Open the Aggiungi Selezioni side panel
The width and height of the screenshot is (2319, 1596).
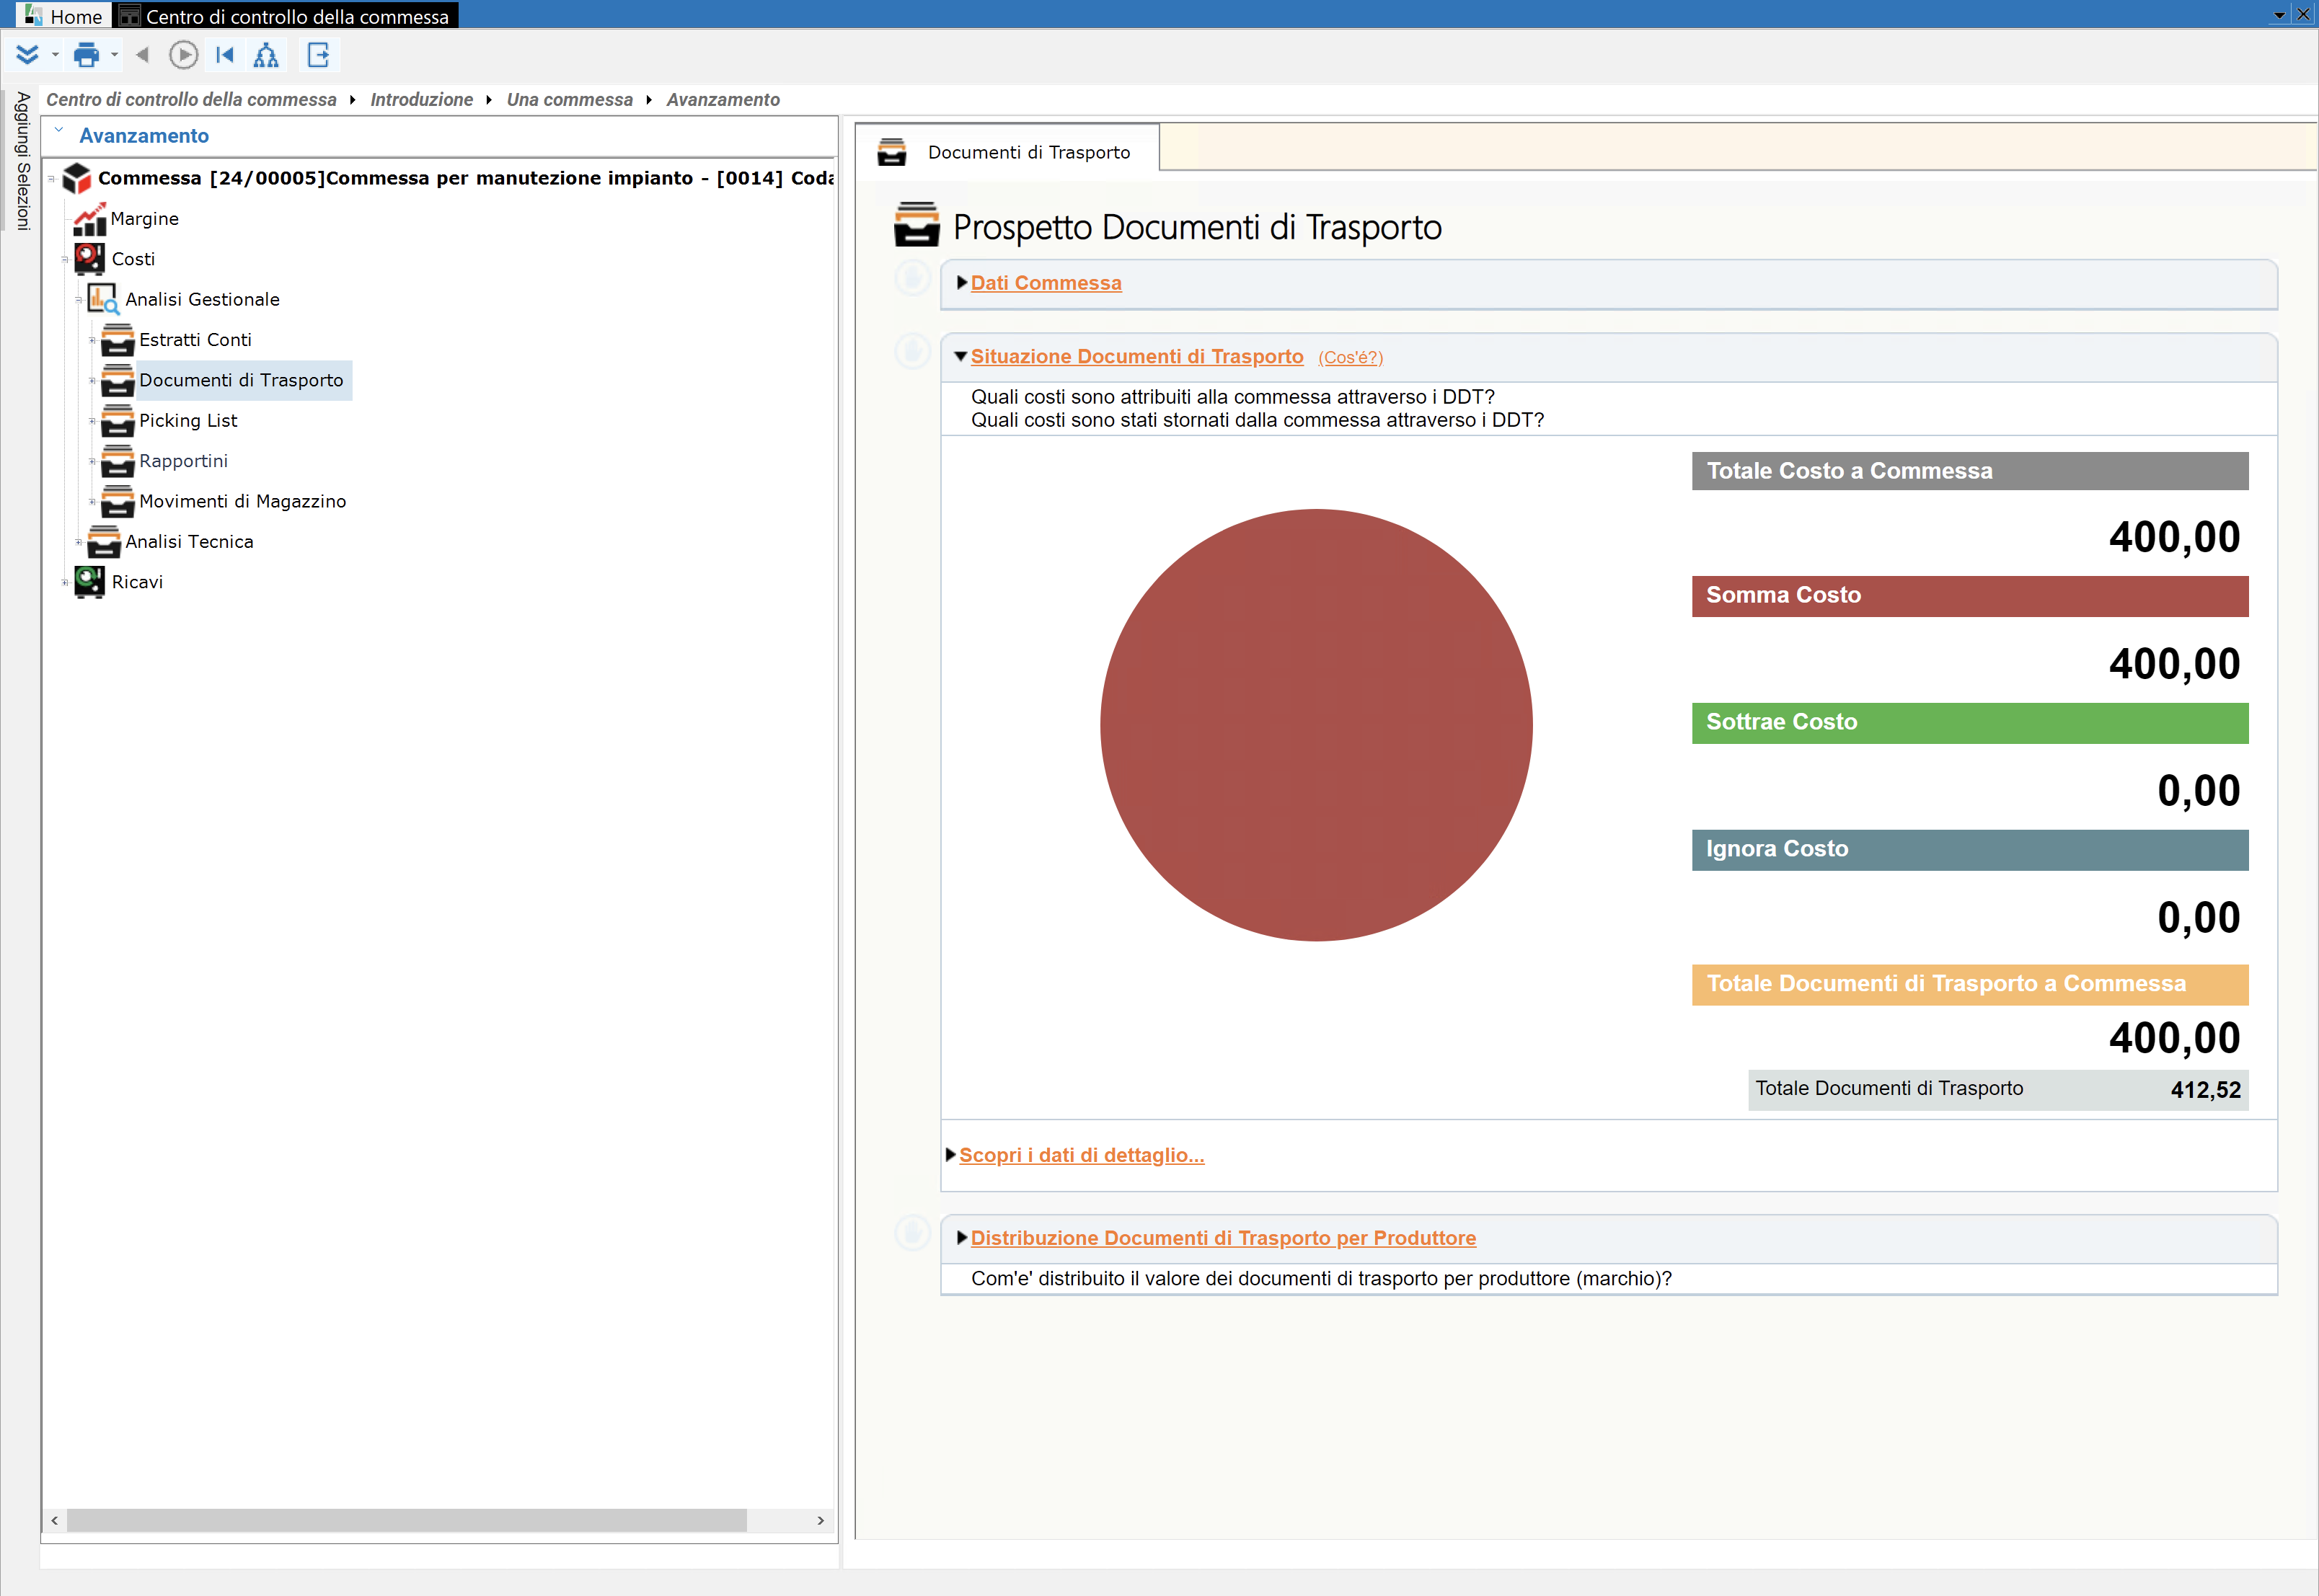point(22,161)
